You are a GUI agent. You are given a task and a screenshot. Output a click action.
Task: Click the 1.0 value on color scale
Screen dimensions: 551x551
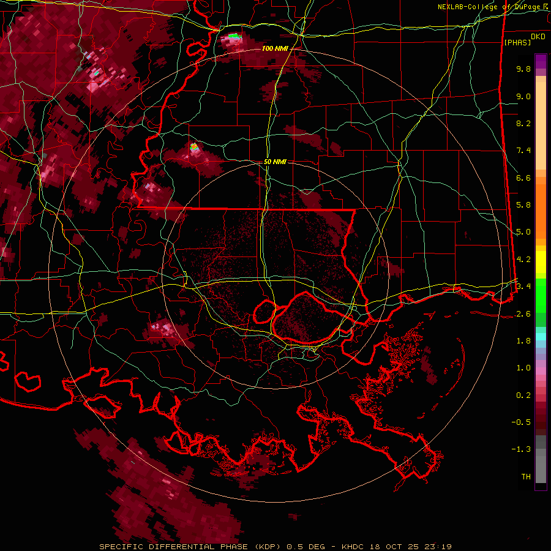tap(523, 368)
